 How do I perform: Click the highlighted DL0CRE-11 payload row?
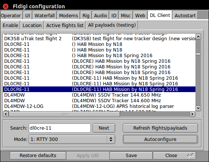click(x=99, y=89)
